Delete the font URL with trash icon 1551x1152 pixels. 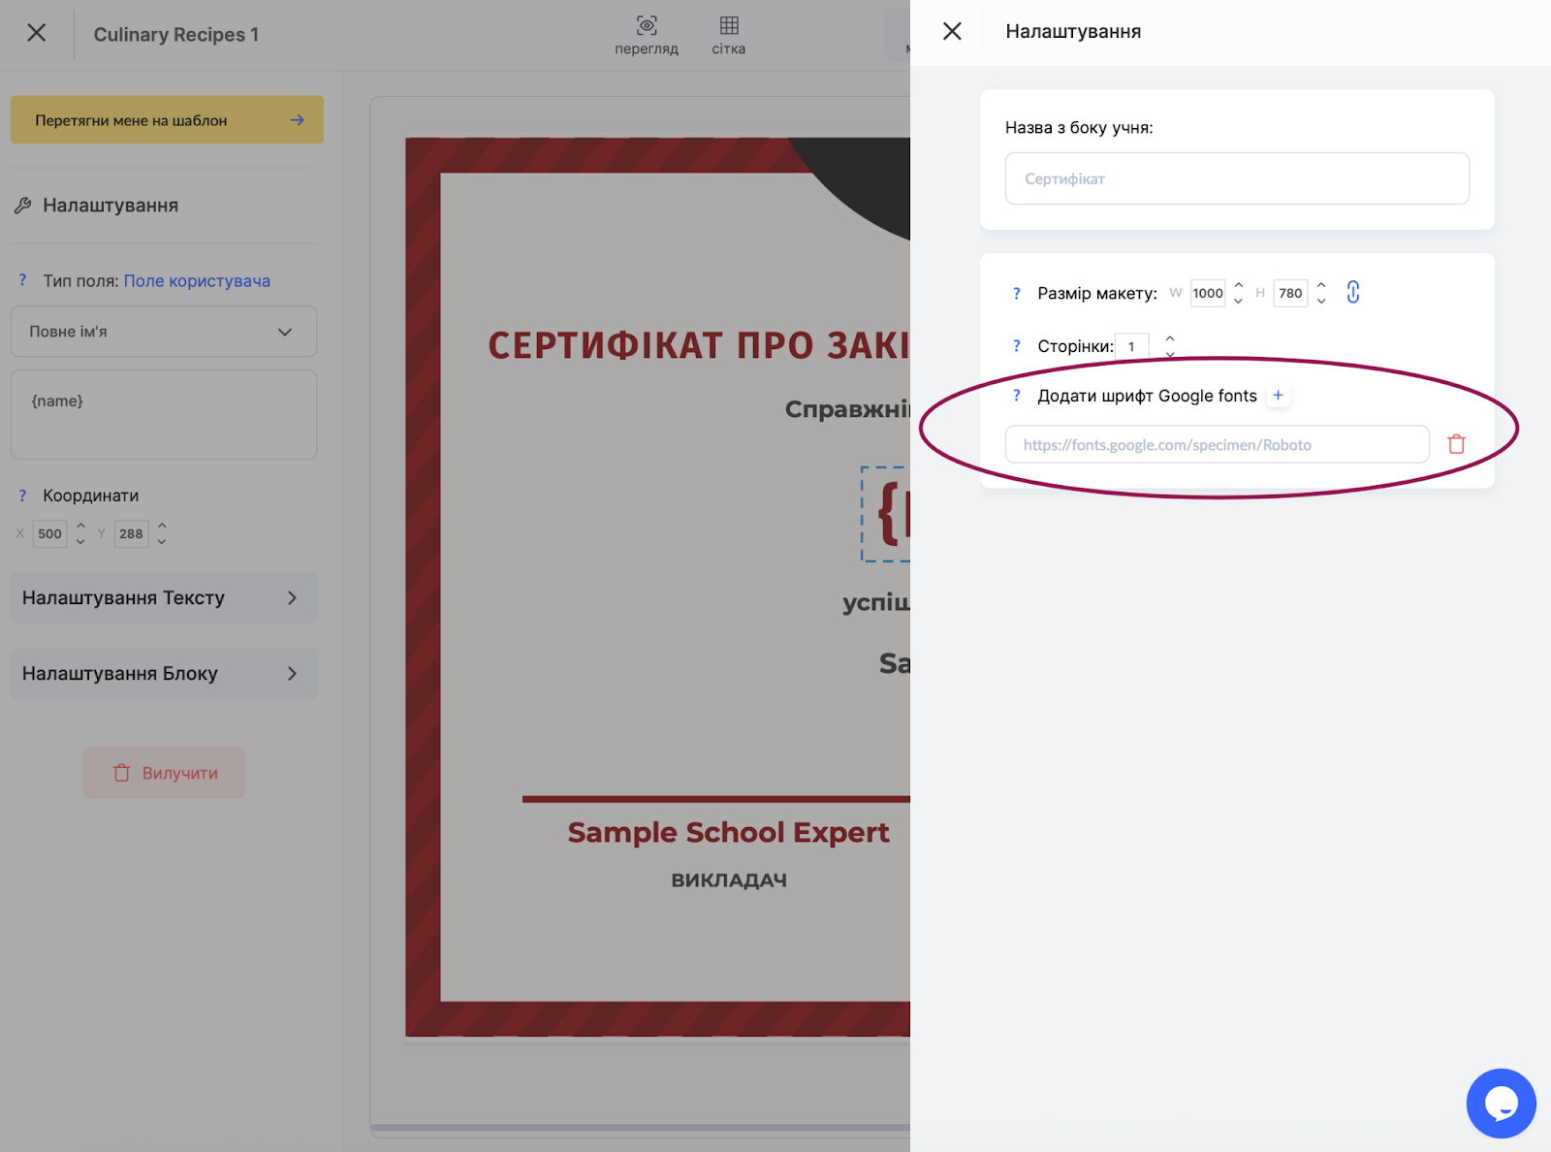[1456, 444]
